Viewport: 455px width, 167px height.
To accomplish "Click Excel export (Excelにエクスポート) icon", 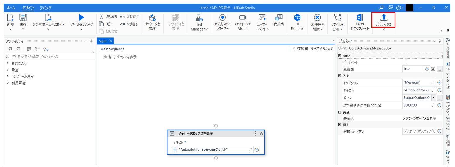I will [x=360, y=18].
